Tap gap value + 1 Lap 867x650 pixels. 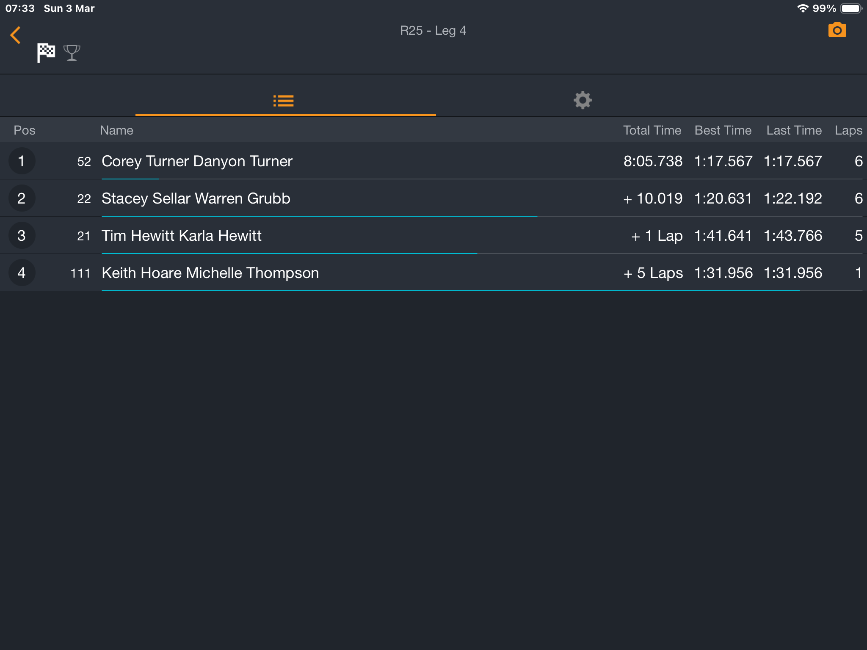coord(657,236)
